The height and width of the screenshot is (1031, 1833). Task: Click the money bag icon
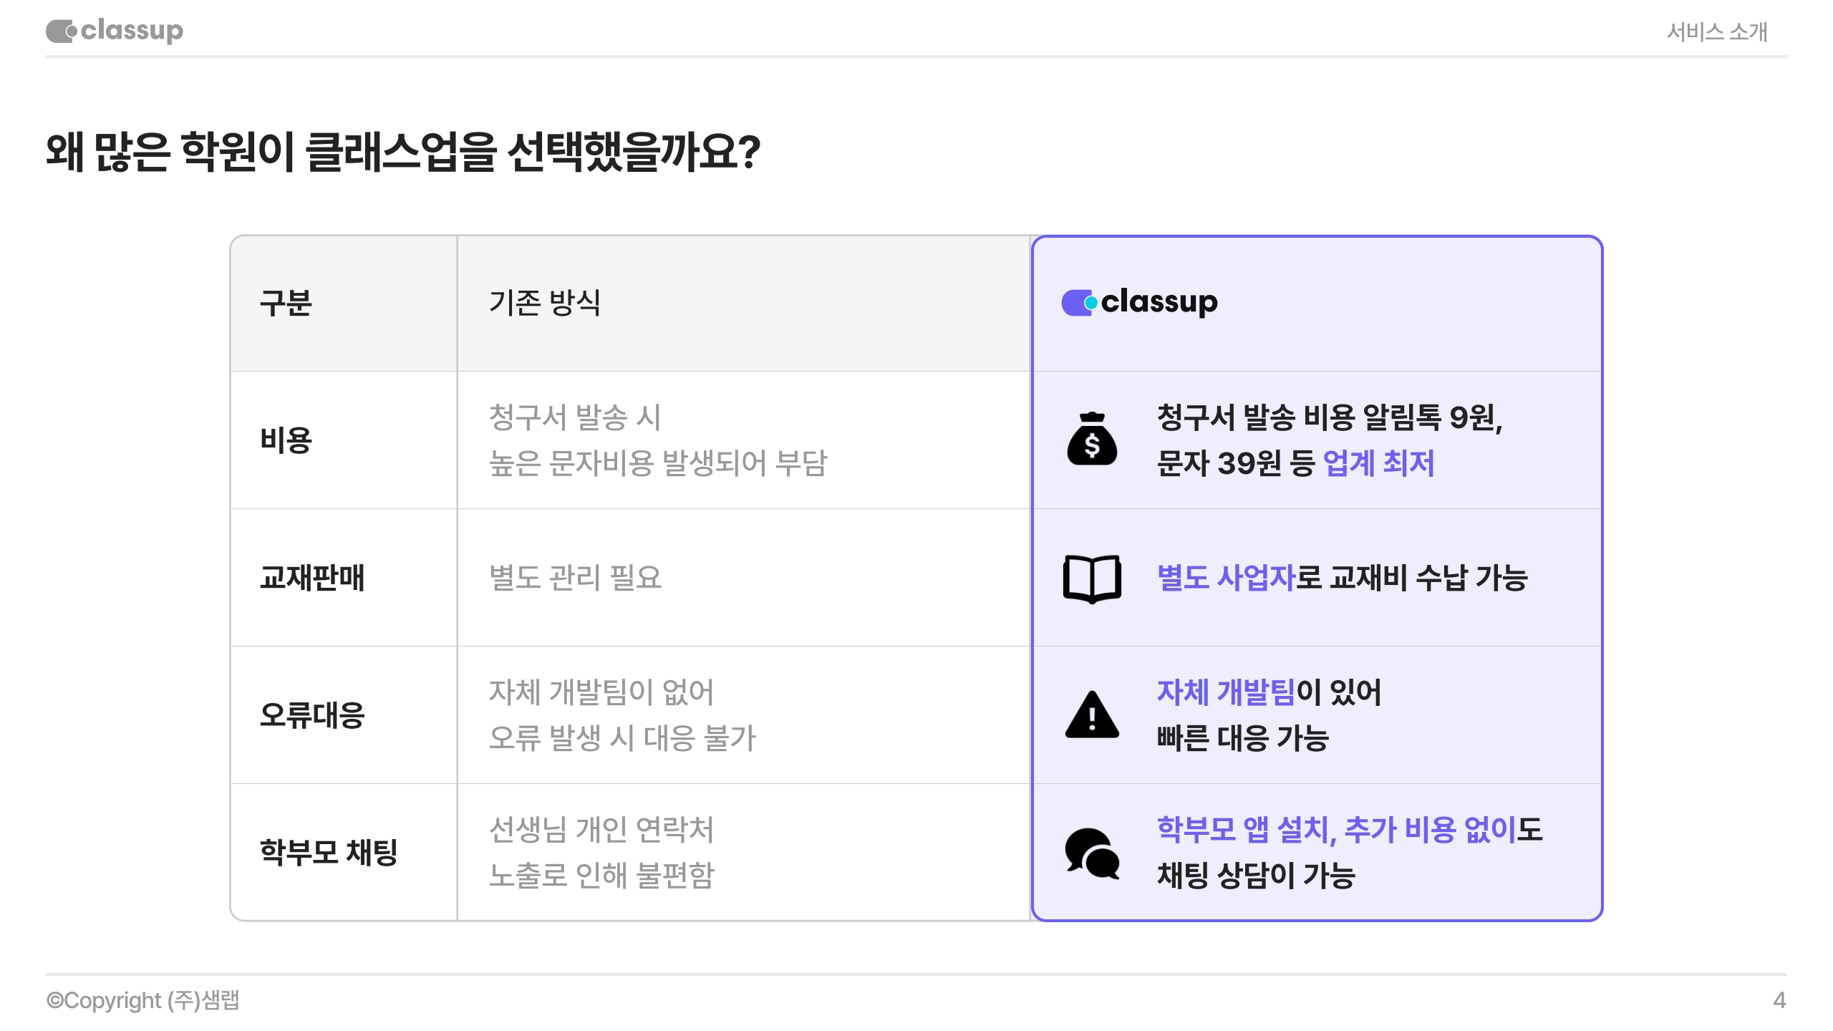click(1092, 440)
